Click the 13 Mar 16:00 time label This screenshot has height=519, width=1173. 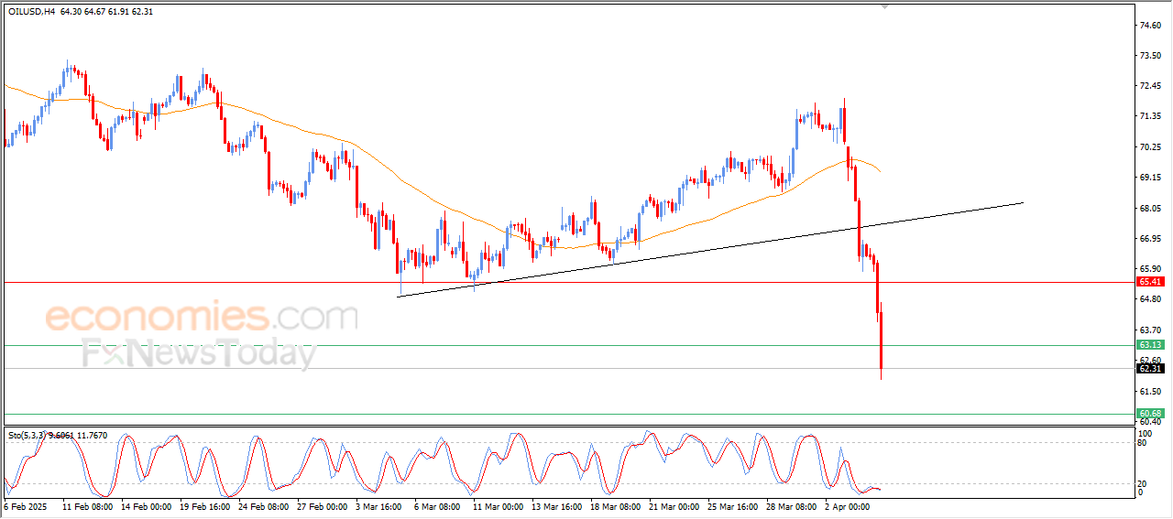pos(556,505)
